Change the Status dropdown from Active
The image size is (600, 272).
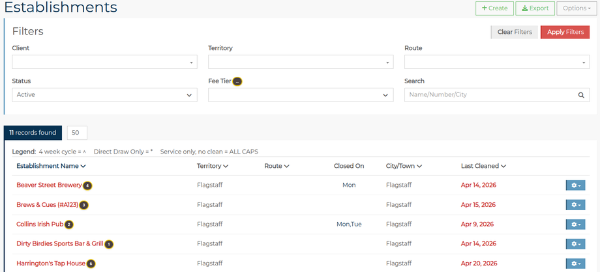pos(105,95)
